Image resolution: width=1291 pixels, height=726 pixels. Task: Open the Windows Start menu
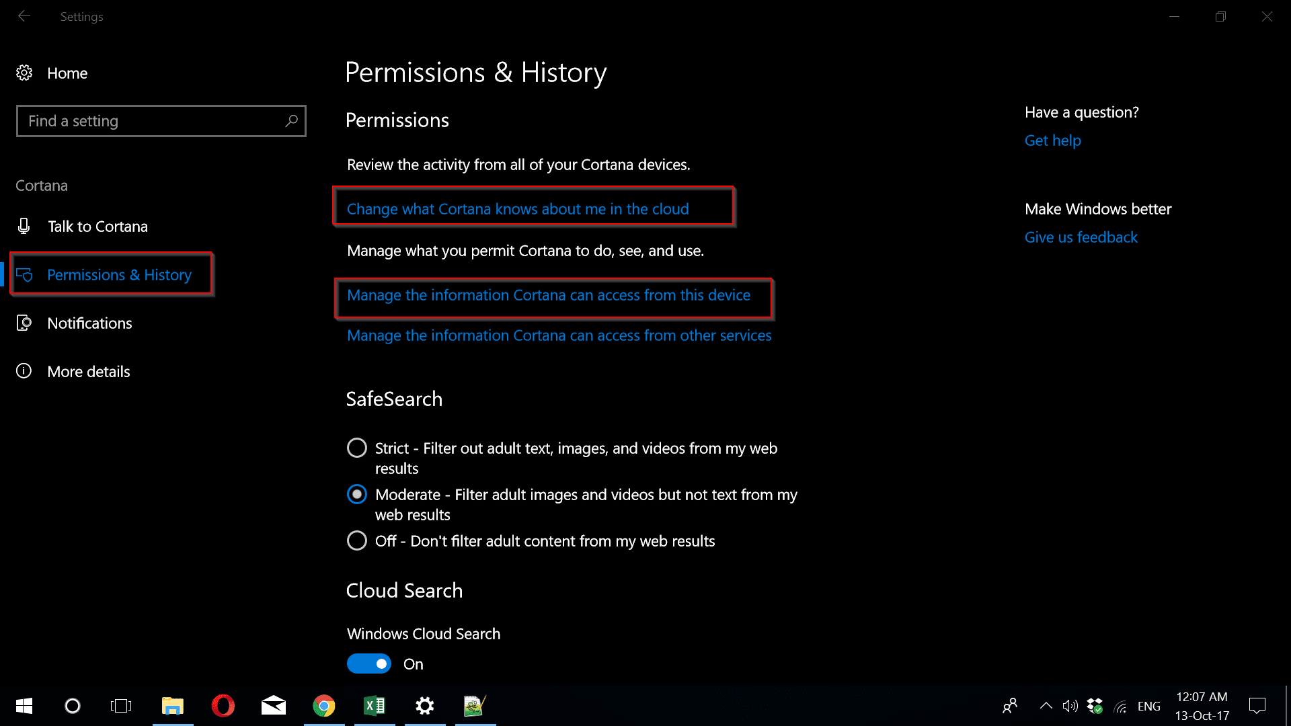[24, 706]
